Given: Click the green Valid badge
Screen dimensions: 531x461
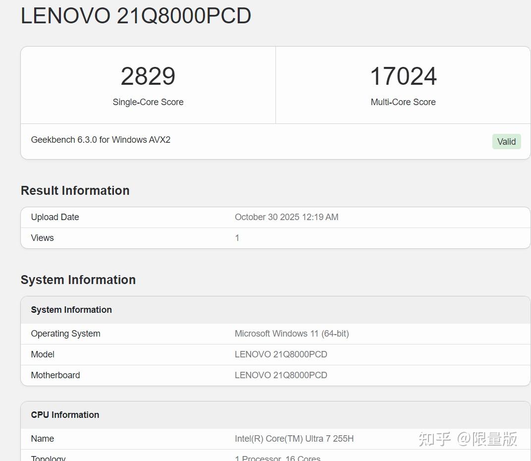Looking at the screenshot, I should click(x=507, y=141).
